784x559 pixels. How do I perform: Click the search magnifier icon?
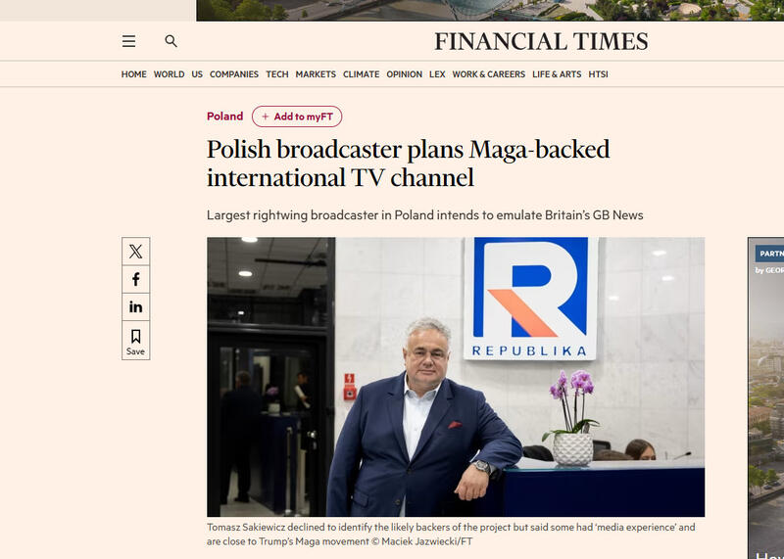(171, 41)
